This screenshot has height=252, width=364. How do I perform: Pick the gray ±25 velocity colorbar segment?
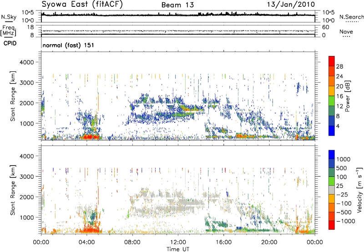click(x=332, y=190)
